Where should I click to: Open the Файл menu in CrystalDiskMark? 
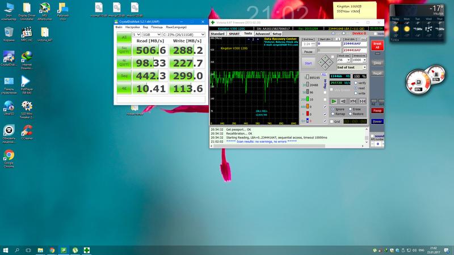(x=119, y=27)
